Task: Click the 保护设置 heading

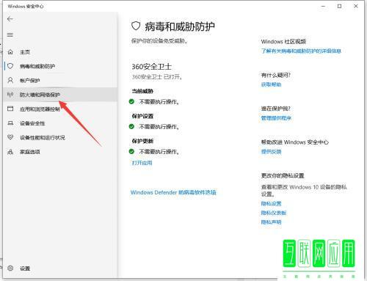Action: coord(142,116)
